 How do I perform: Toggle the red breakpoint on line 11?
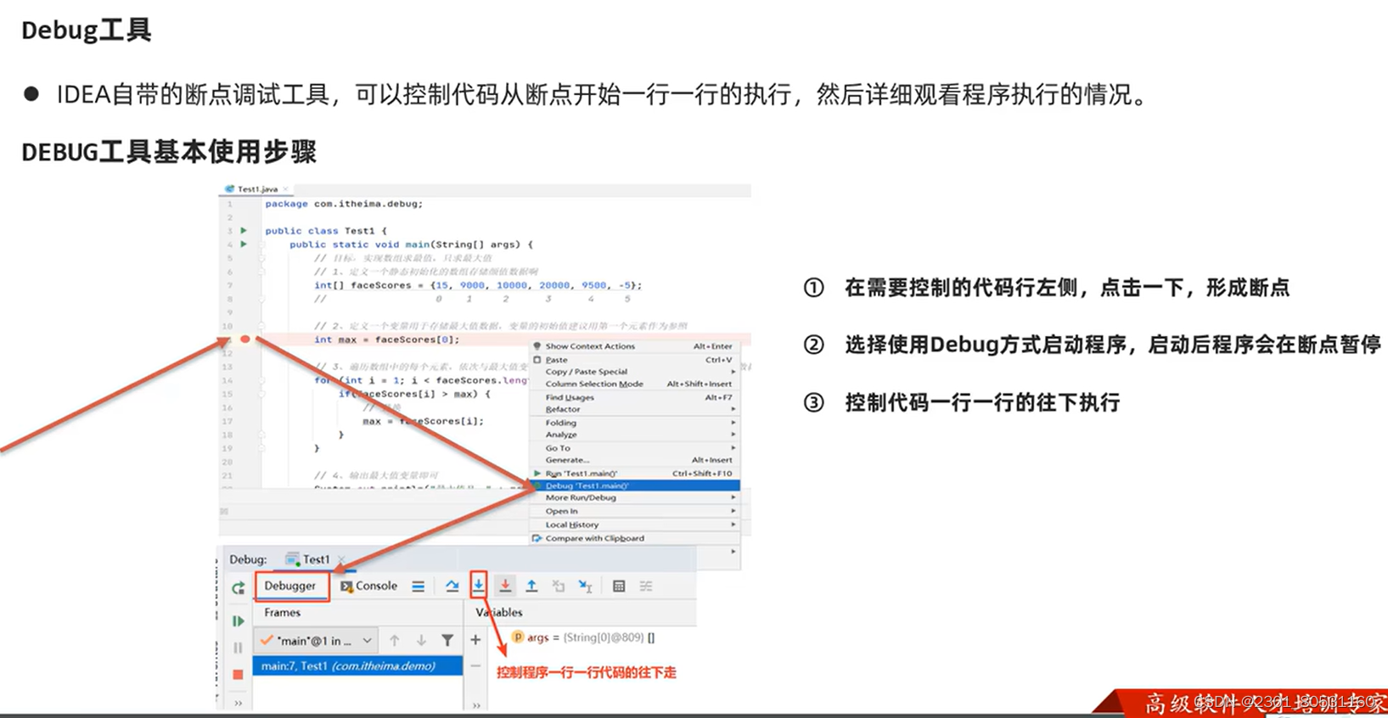[x=245, y=339]
